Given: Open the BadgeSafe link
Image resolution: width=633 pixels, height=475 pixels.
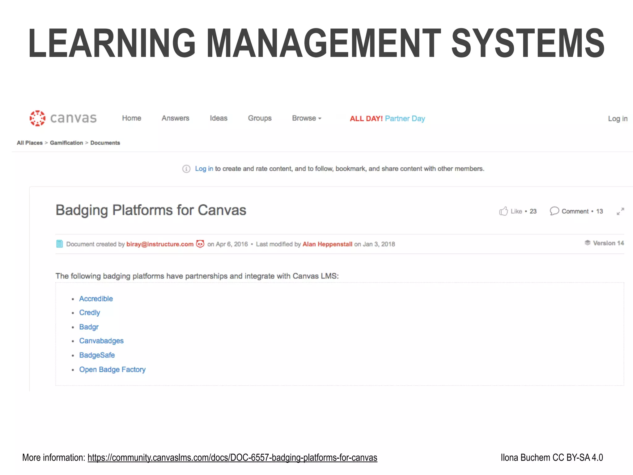Looking at the screenshot, I should coord(97,355).
